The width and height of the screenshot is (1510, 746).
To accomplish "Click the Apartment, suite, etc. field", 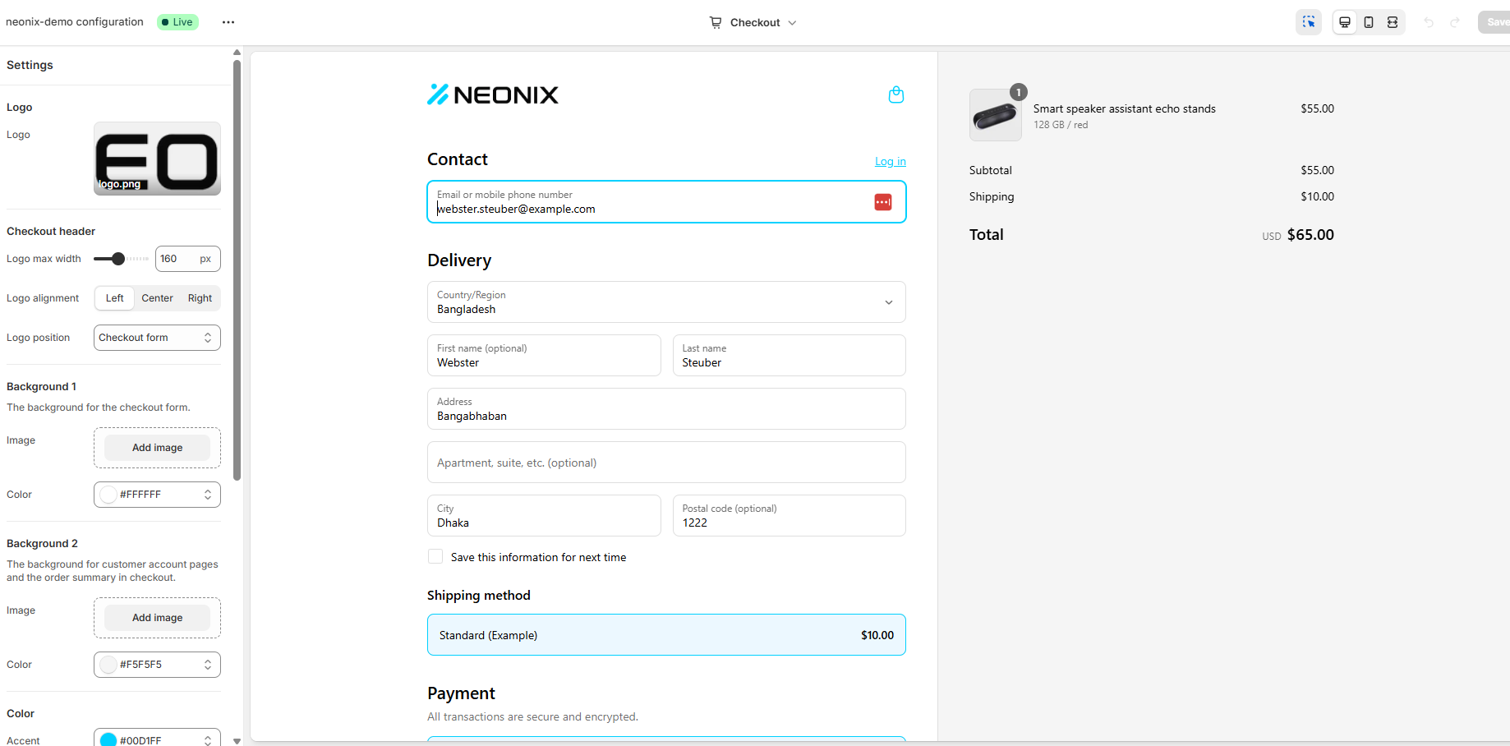I will 666,463.
